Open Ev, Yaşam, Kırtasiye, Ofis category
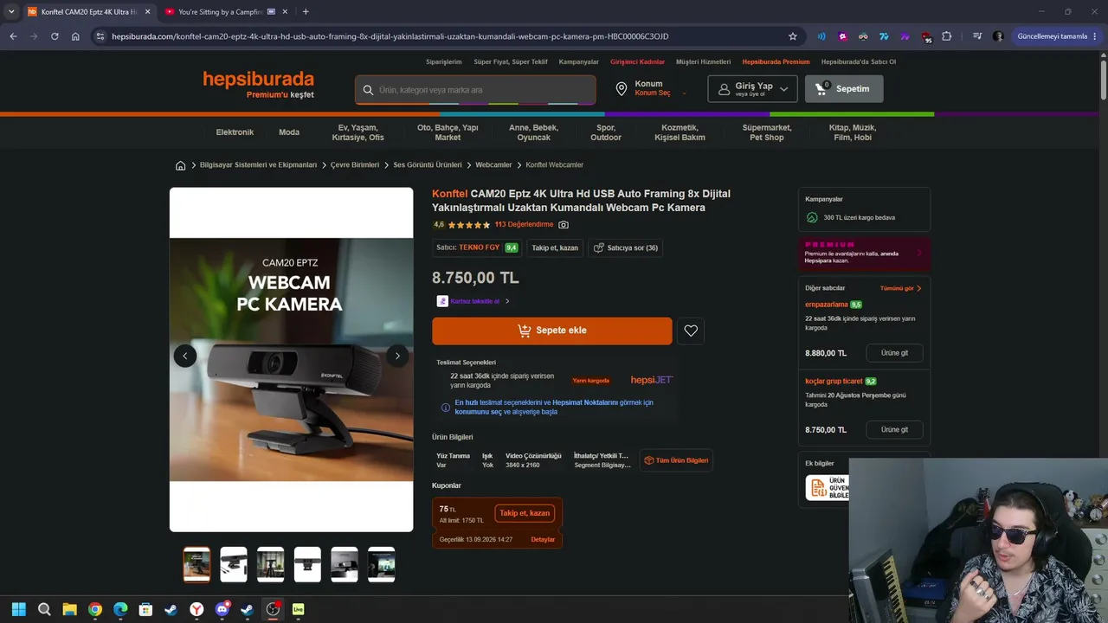Image resolution: width=1108 pixels, height=623 pixels. (358, 132)
